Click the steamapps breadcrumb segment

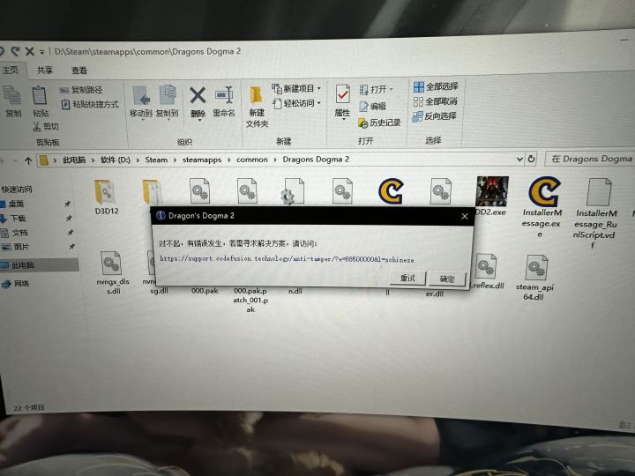click(202, 160)
